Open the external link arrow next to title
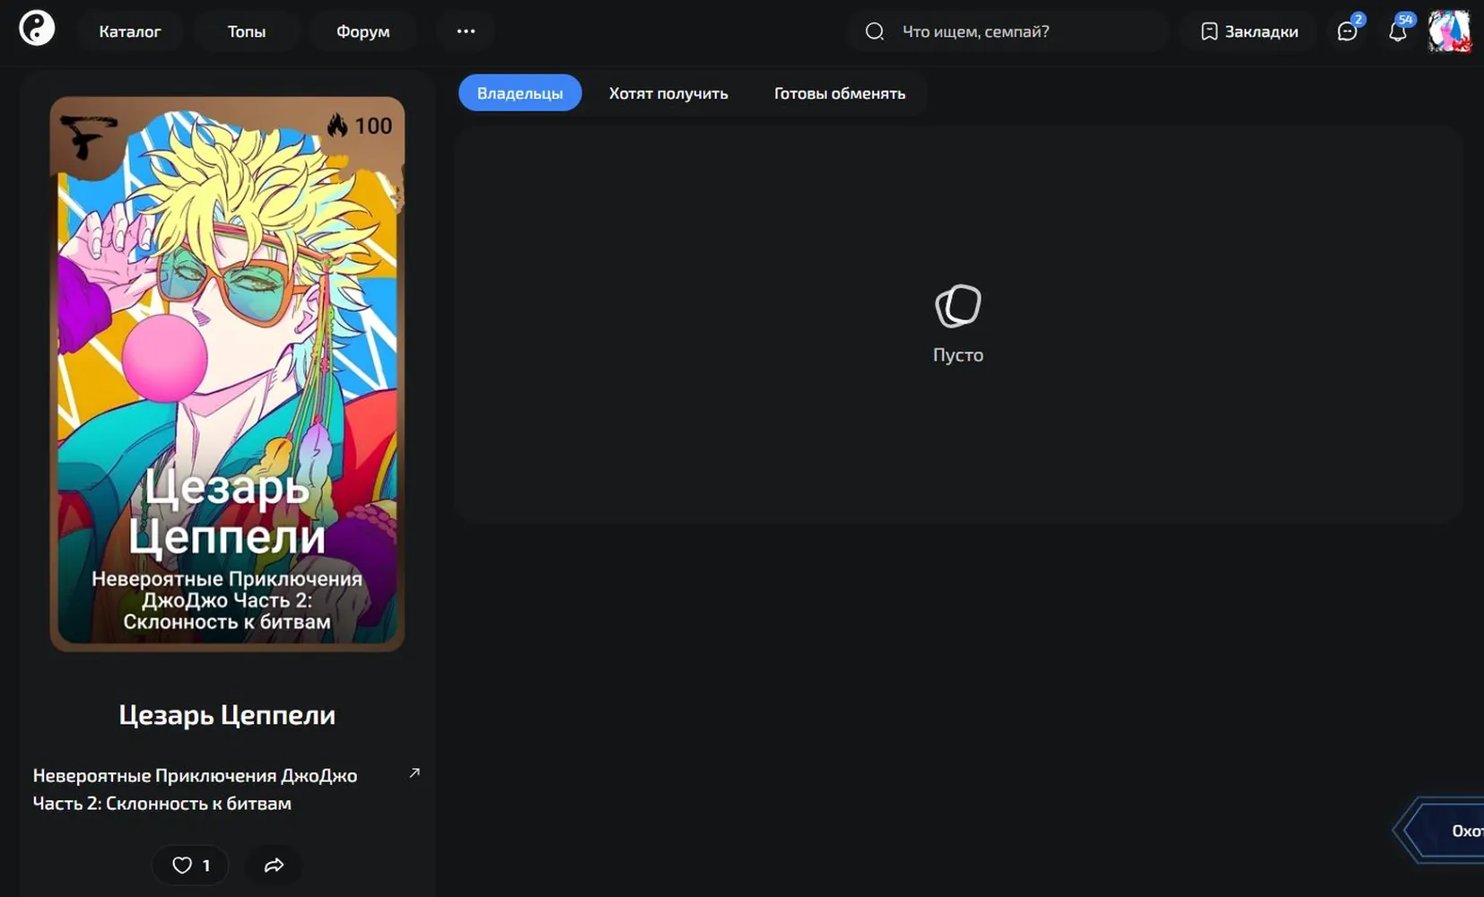This screenshot has width=1484, height=897. 415,772
